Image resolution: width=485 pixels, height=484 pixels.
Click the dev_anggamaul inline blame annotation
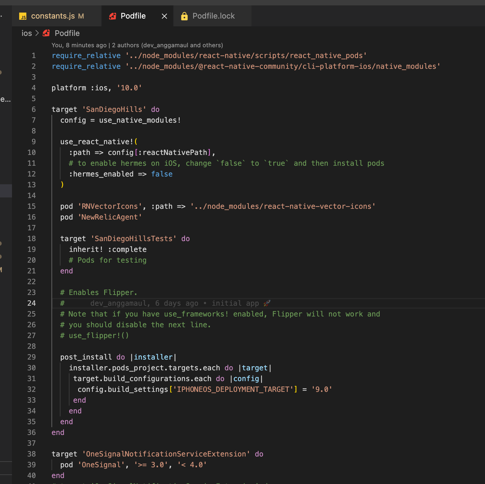[119, 303]
